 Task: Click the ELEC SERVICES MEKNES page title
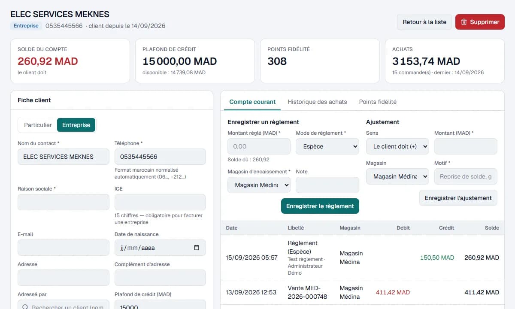pos(60,14)
